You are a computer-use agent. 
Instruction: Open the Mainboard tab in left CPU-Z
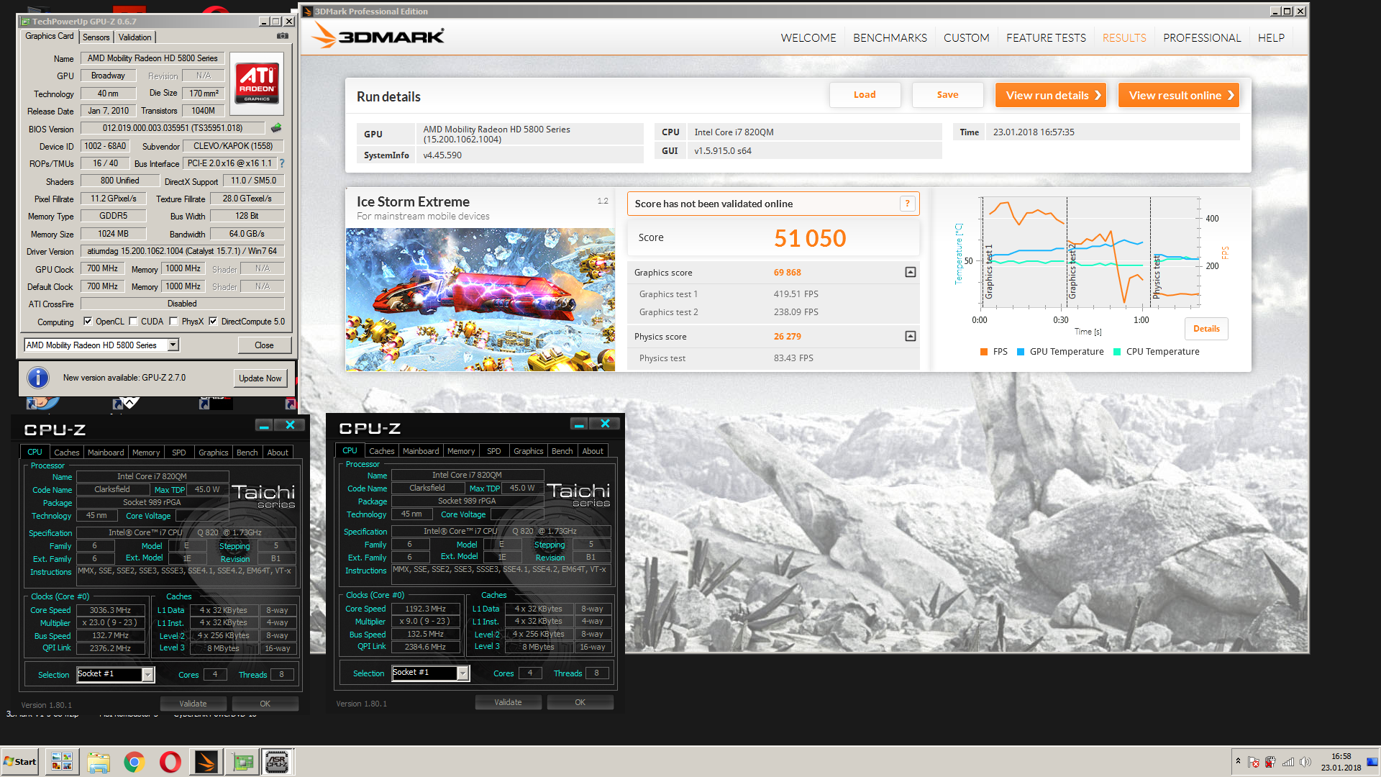106,453
